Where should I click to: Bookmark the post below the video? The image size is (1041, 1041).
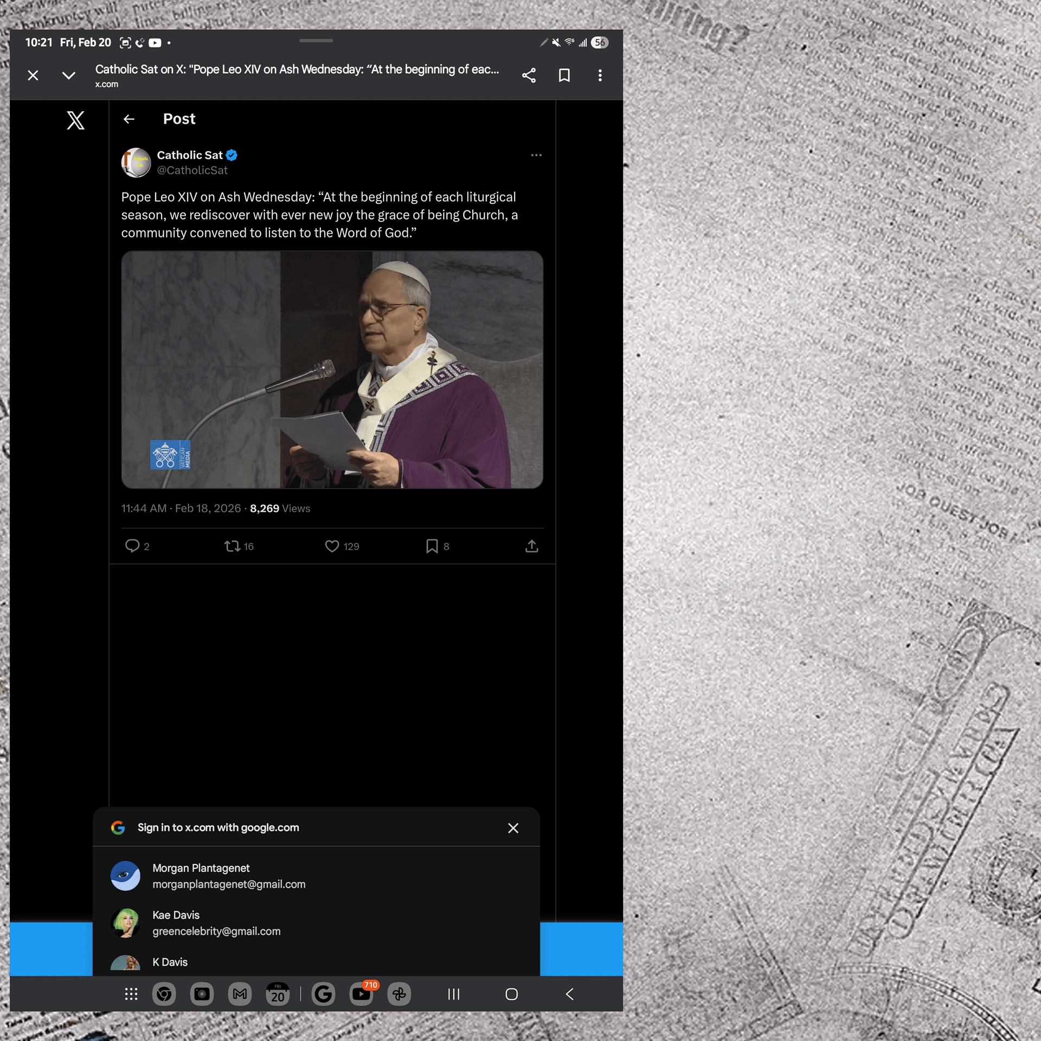point(433,546)
